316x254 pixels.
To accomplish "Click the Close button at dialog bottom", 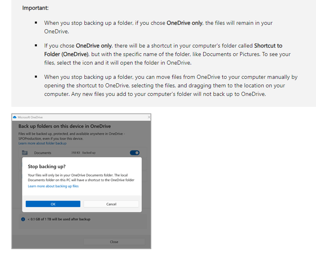I will (x=114, y=242).
